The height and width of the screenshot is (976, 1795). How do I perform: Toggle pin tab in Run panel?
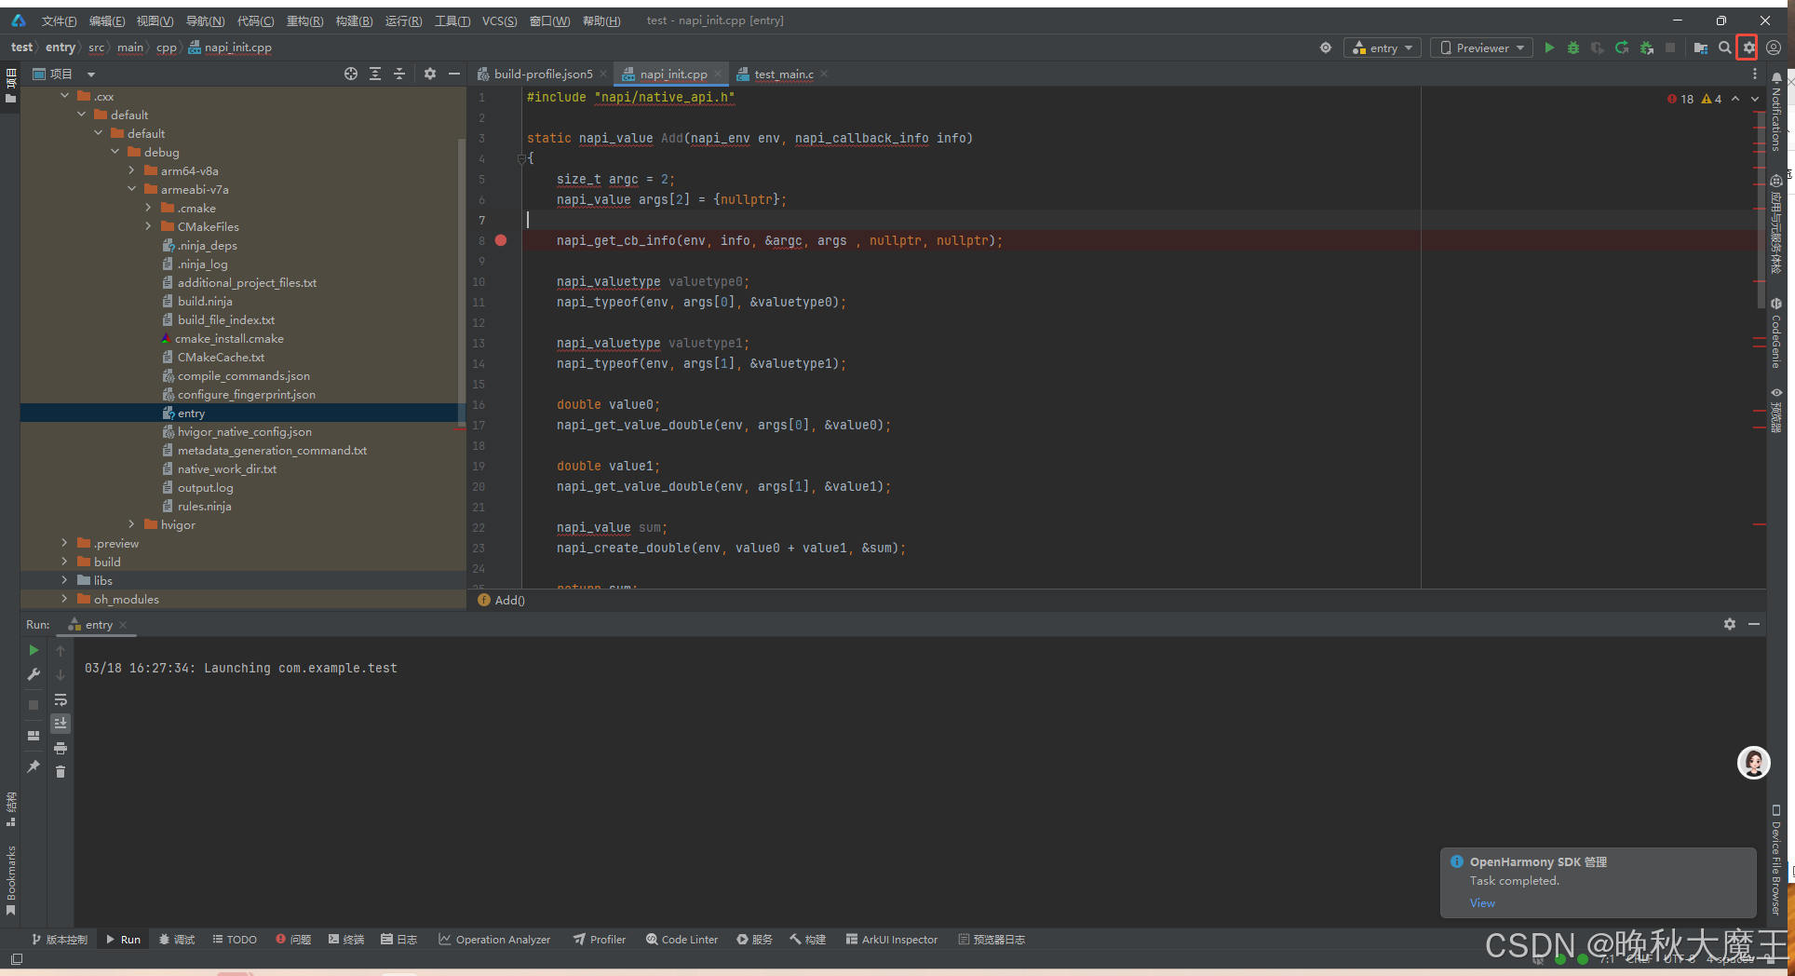34,766
